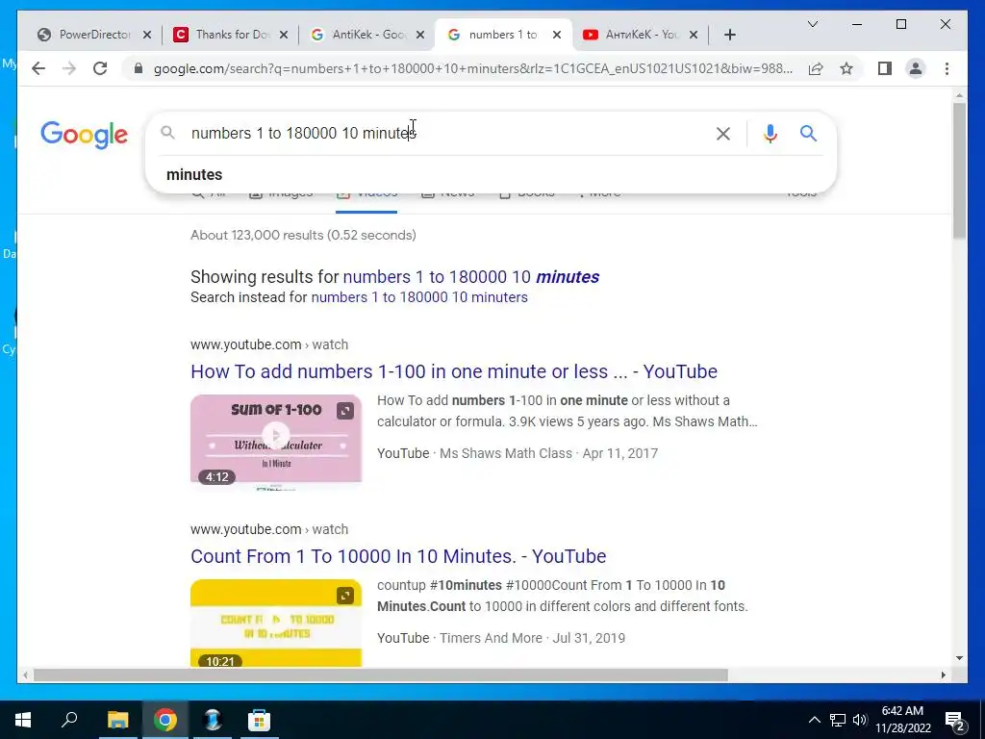Screen dimensions: 985x739
Task: Click the scroll-down arrow of vertical scrollbar
Action: (x=959, y=658)
